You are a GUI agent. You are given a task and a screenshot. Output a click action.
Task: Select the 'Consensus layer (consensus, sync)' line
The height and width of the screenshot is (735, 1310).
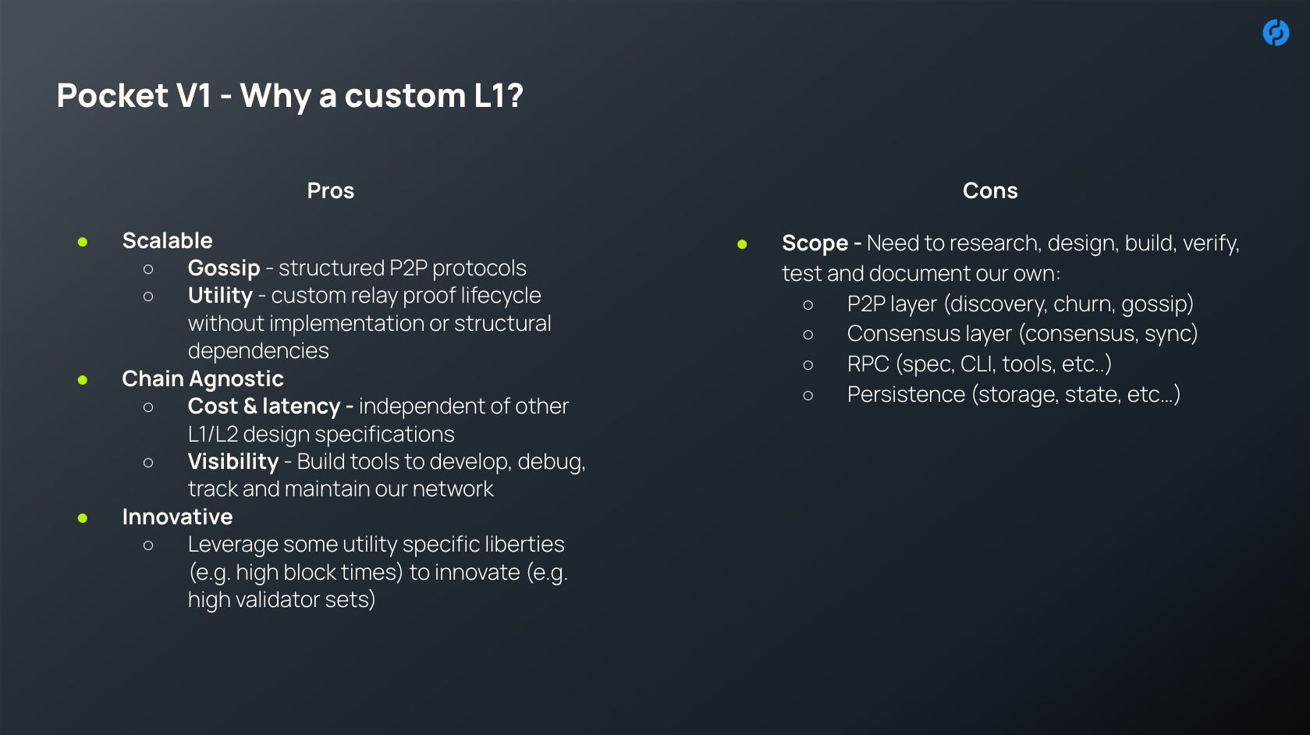1022,334
